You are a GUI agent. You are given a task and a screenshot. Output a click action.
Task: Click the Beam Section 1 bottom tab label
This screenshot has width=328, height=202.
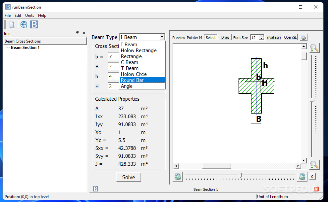pyautogui.click(x=206, y=189)
